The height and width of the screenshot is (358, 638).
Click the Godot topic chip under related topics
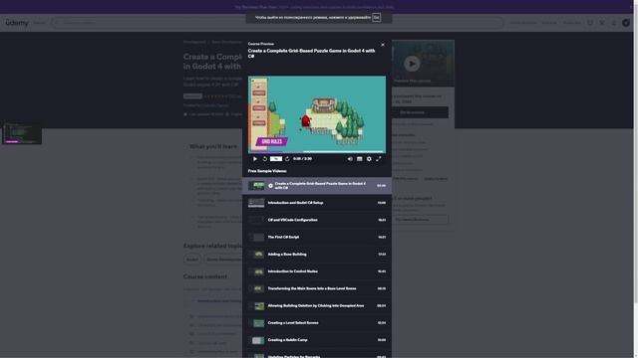[192, 260]
